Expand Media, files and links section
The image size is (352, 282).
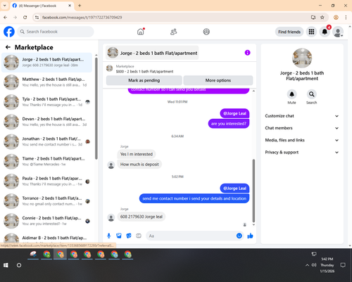coord(302,140)
